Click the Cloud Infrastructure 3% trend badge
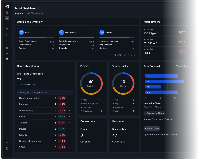This screenshot has width=198, height=159. tap(62, 98)
